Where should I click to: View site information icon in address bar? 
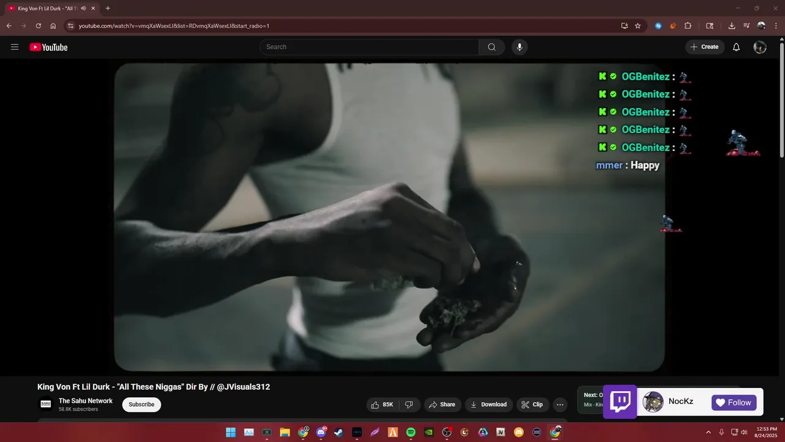coord(71,26)
